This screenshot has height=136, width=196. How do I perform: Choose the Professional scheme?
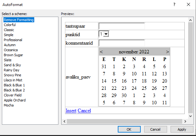[13, 40]
